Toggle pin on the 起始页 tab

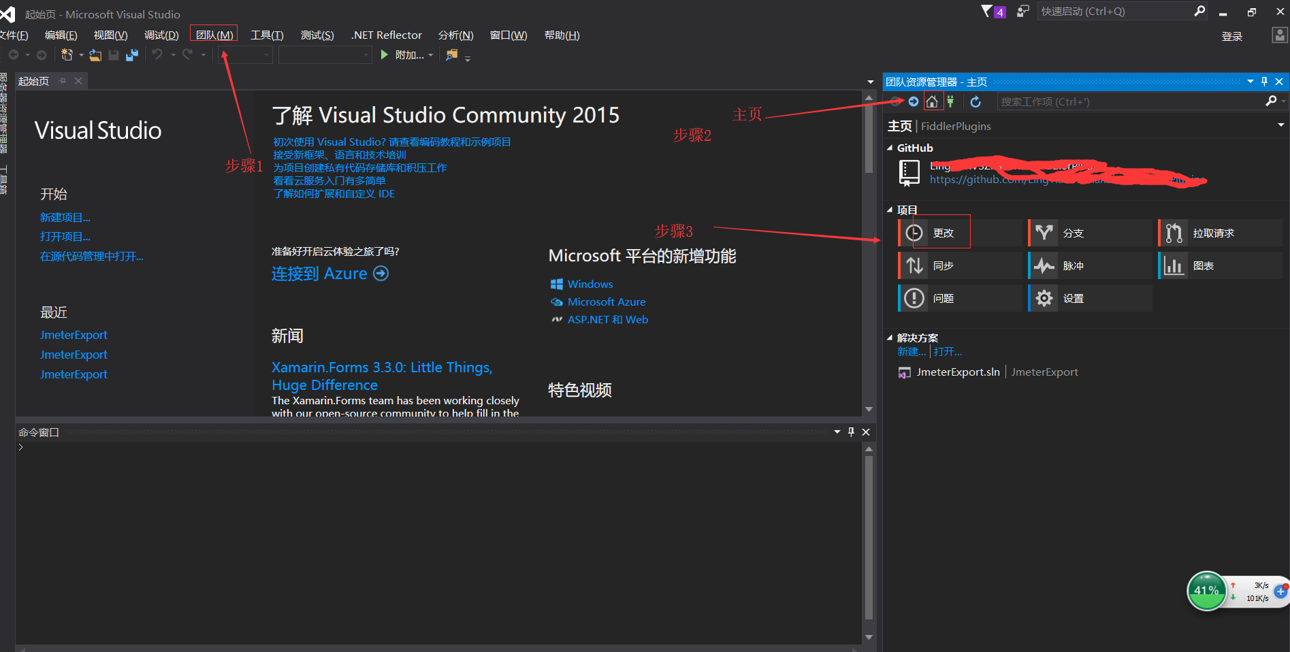63,81
